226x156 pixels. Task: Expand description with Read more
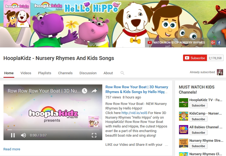[x=12, y=149]
